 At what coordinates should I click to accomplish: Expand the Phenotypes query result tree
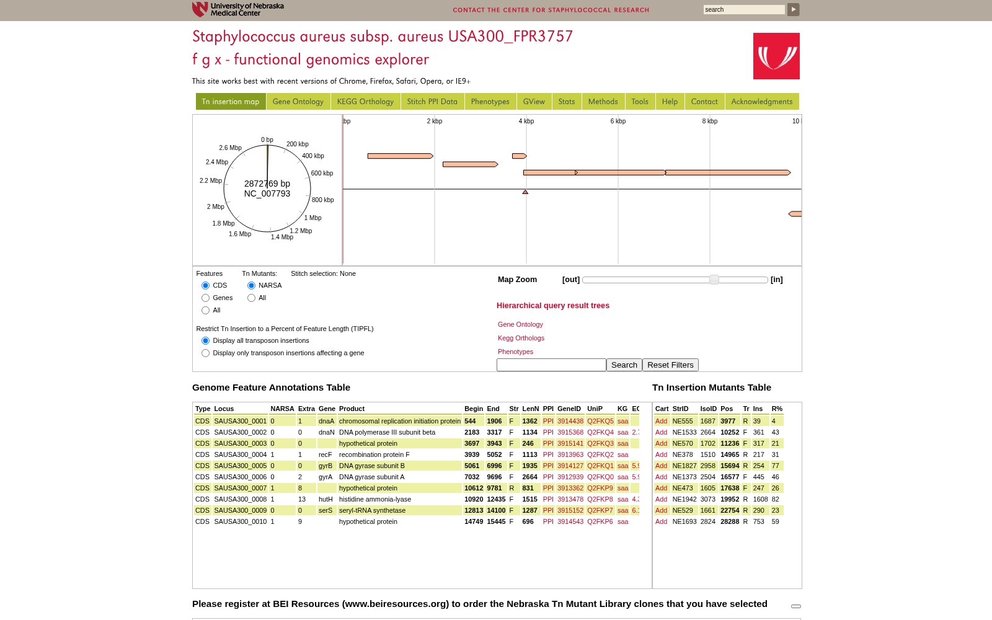coord(515,352)
